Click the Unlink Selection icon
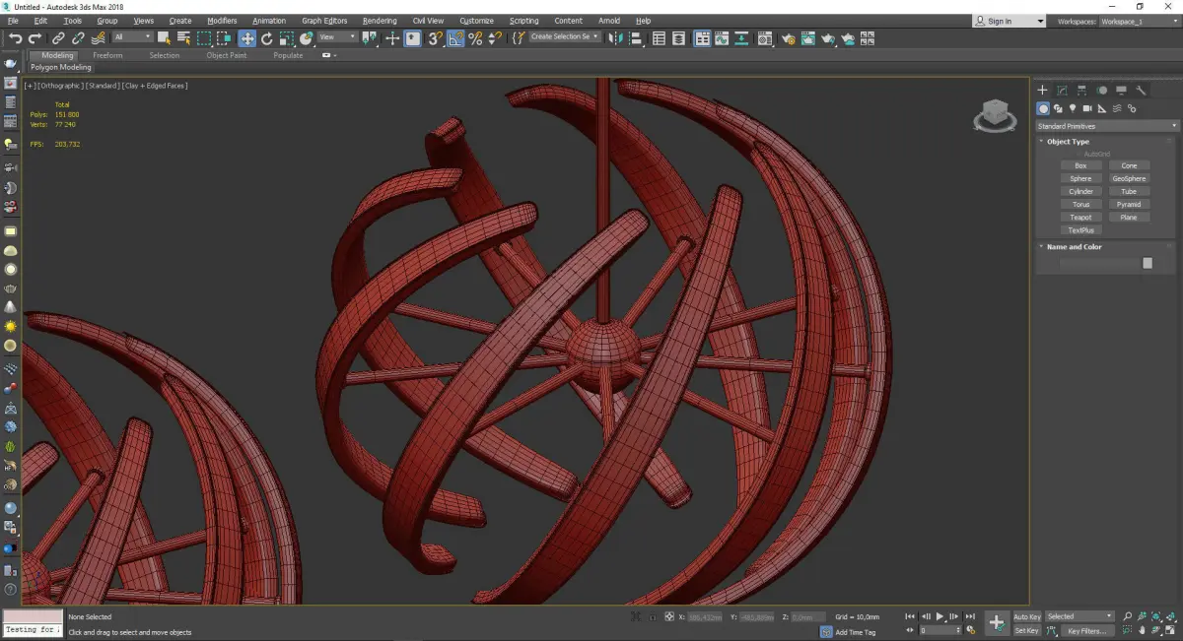The width and height of the screenshot is (1183, 641). tap(78, 38)
